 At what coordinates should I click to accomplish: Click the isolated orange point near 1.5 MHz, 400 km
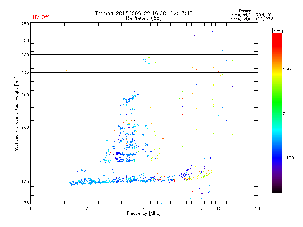tap(67, 71)
